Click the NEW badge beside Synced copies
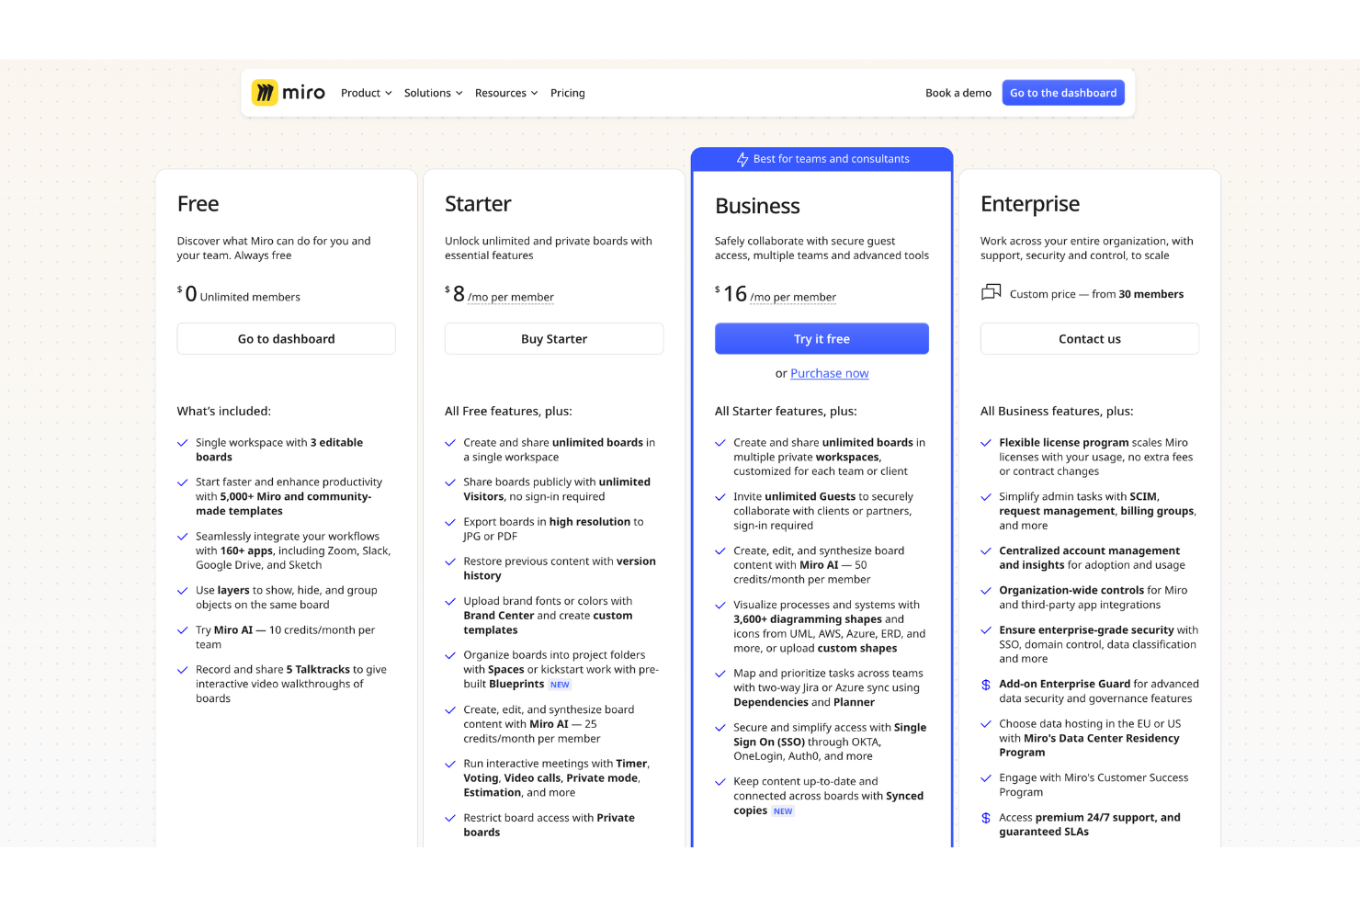1360x907 pixels. coord(783,811)
